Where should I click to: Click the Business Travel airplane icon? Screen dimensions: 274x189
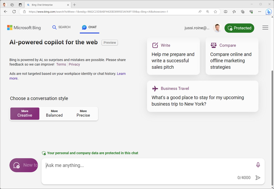[x=155, y=88]
